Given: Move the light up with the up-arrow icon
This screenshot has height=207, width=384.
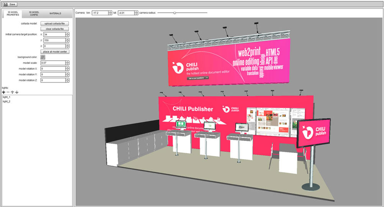Looking at the screenshot, I should (12, 92).
